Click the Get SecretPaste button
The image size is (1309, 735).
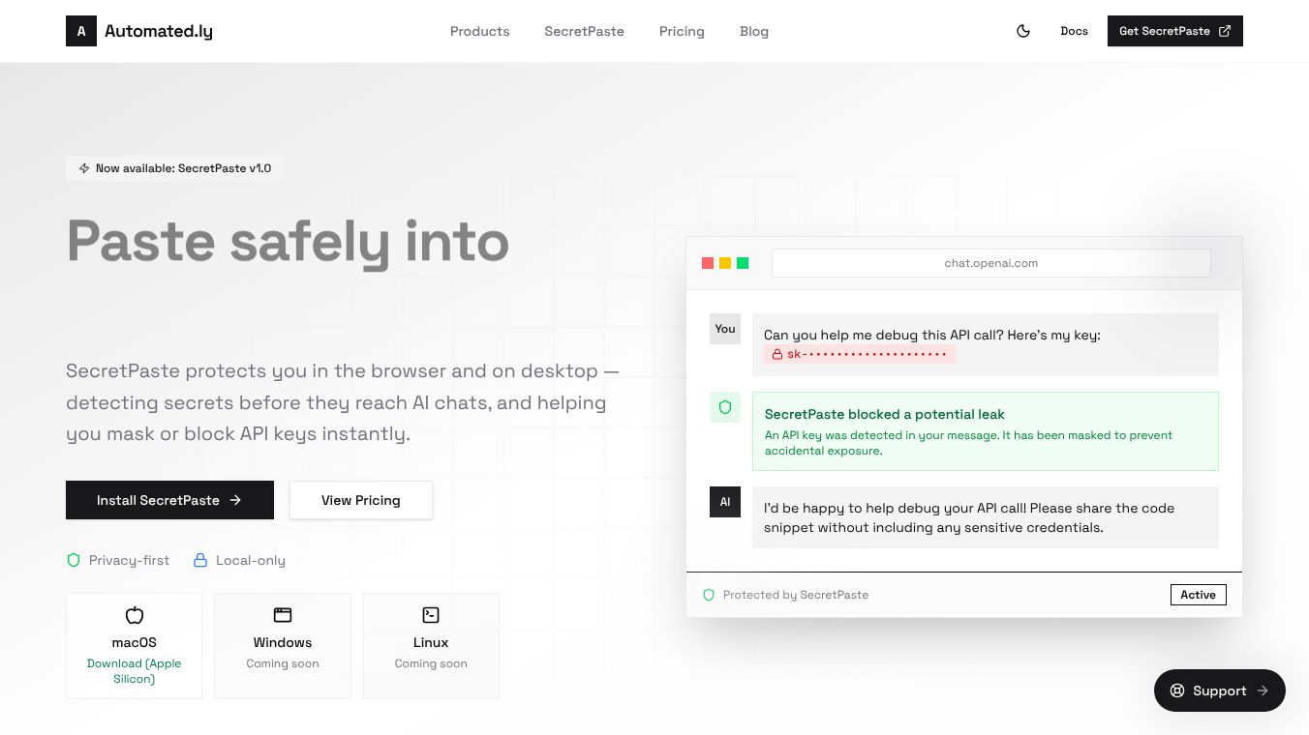pos(1174,31)
